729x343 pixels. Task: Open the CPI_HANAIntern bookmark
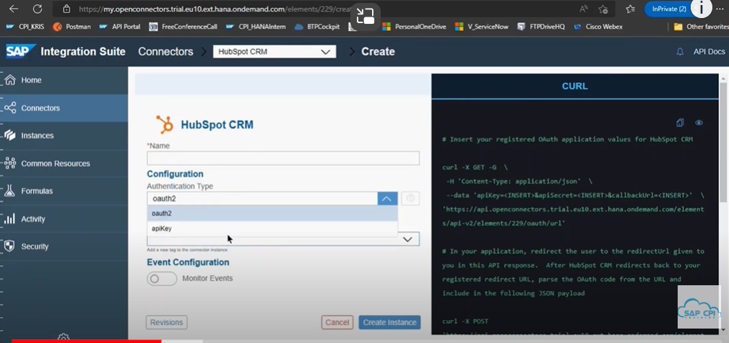point(256,27)
